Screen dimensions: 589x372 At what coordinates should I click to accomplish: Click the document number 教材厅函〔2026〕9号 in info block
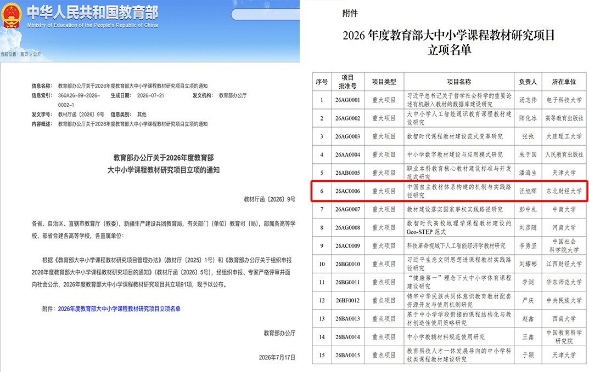coord(81,115)
